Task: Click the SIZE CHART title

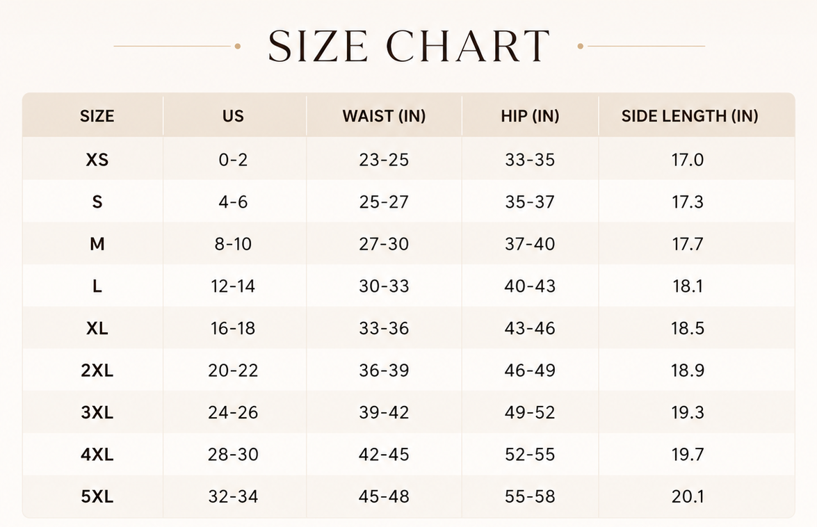Action: coord(409,46)
